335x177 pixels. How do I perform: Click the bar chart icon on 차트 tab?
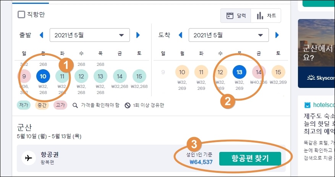tap(260, 16)
